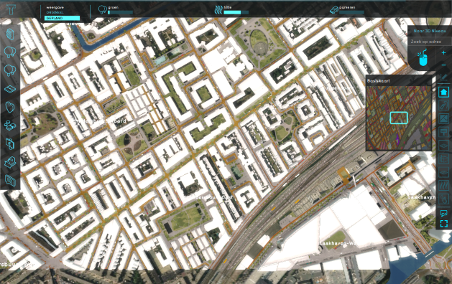Click the heat score progress bar
Image resolution: width=452 pixels, height=284 pixels.
click(x=236, y=12)
